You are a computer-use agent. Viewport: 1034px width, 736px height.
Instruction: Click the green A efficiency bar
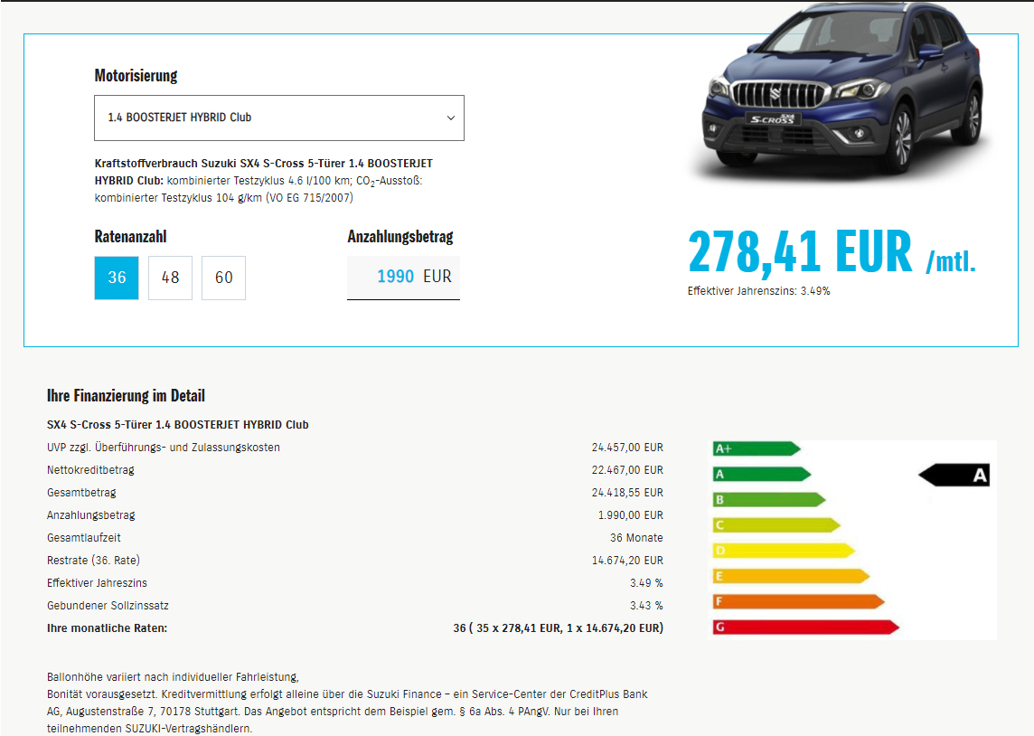click(x=762, y=474)
